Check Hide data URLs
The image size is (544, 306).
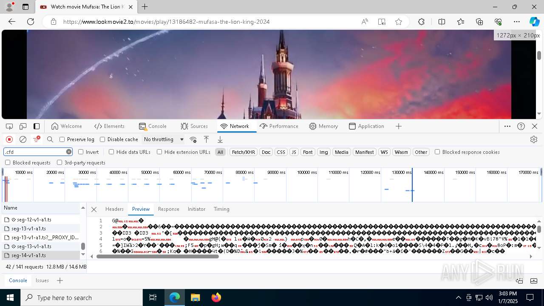pos(111,152)
